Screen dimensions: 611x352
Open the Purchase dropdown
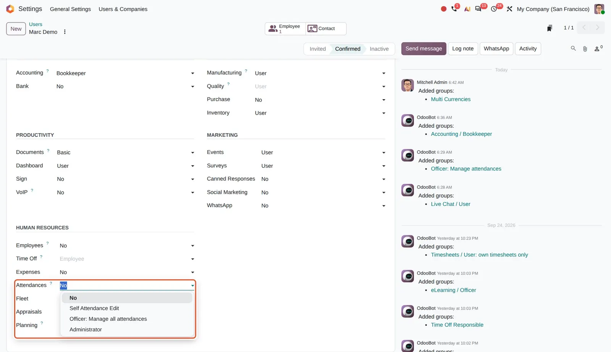point(320,100)
